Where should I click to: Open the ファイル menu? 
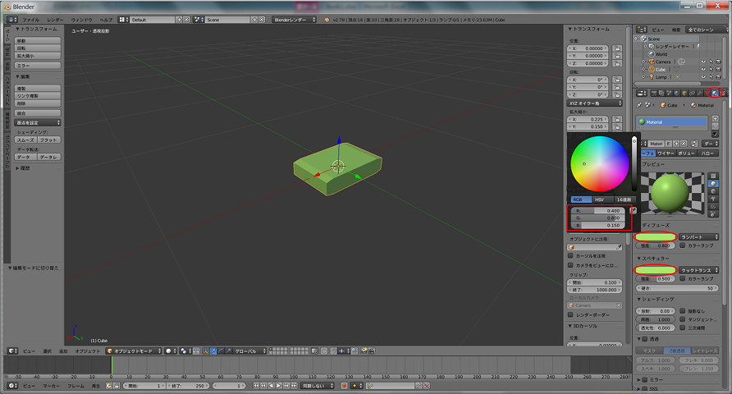[30, 18]
